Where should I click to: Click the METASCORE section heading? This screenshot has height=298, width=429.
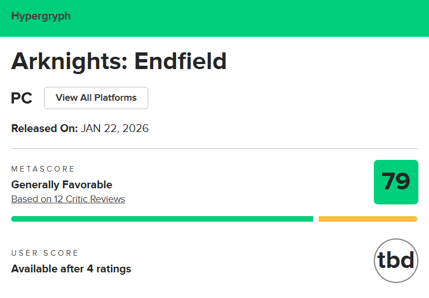(x=43, y=169)
